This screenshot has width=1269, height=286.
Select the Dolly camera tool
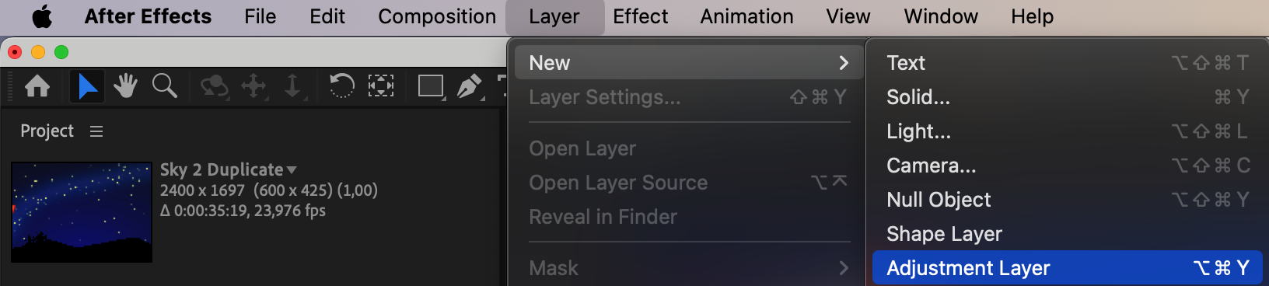292,85
